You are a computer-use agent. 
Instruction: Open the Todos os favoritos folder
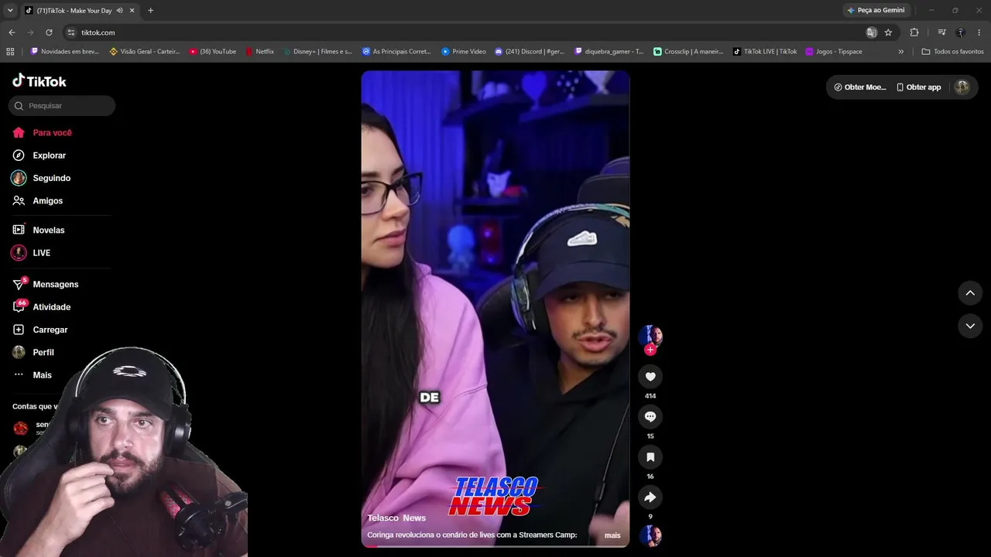953,52
